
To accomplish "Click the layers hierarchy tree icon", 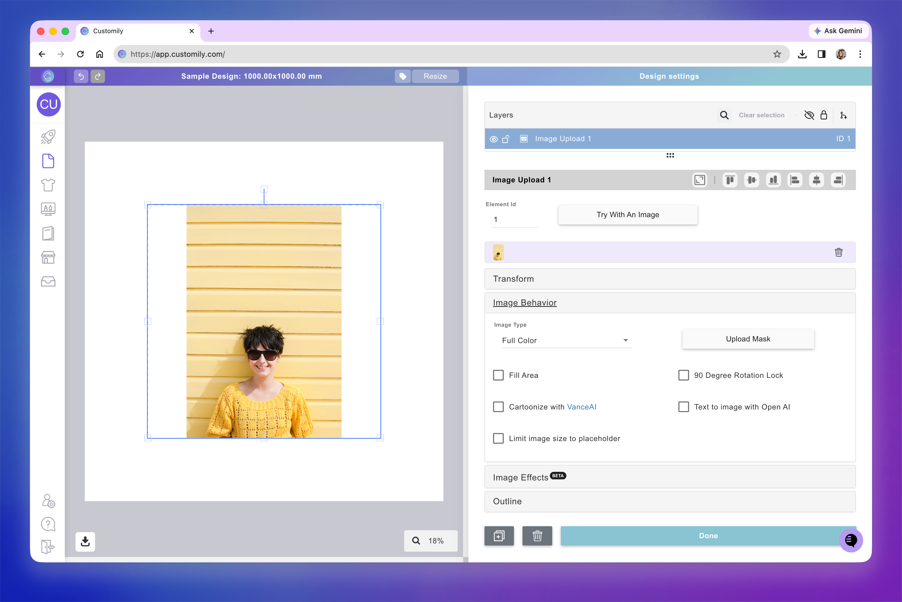I will click(843, 115).
